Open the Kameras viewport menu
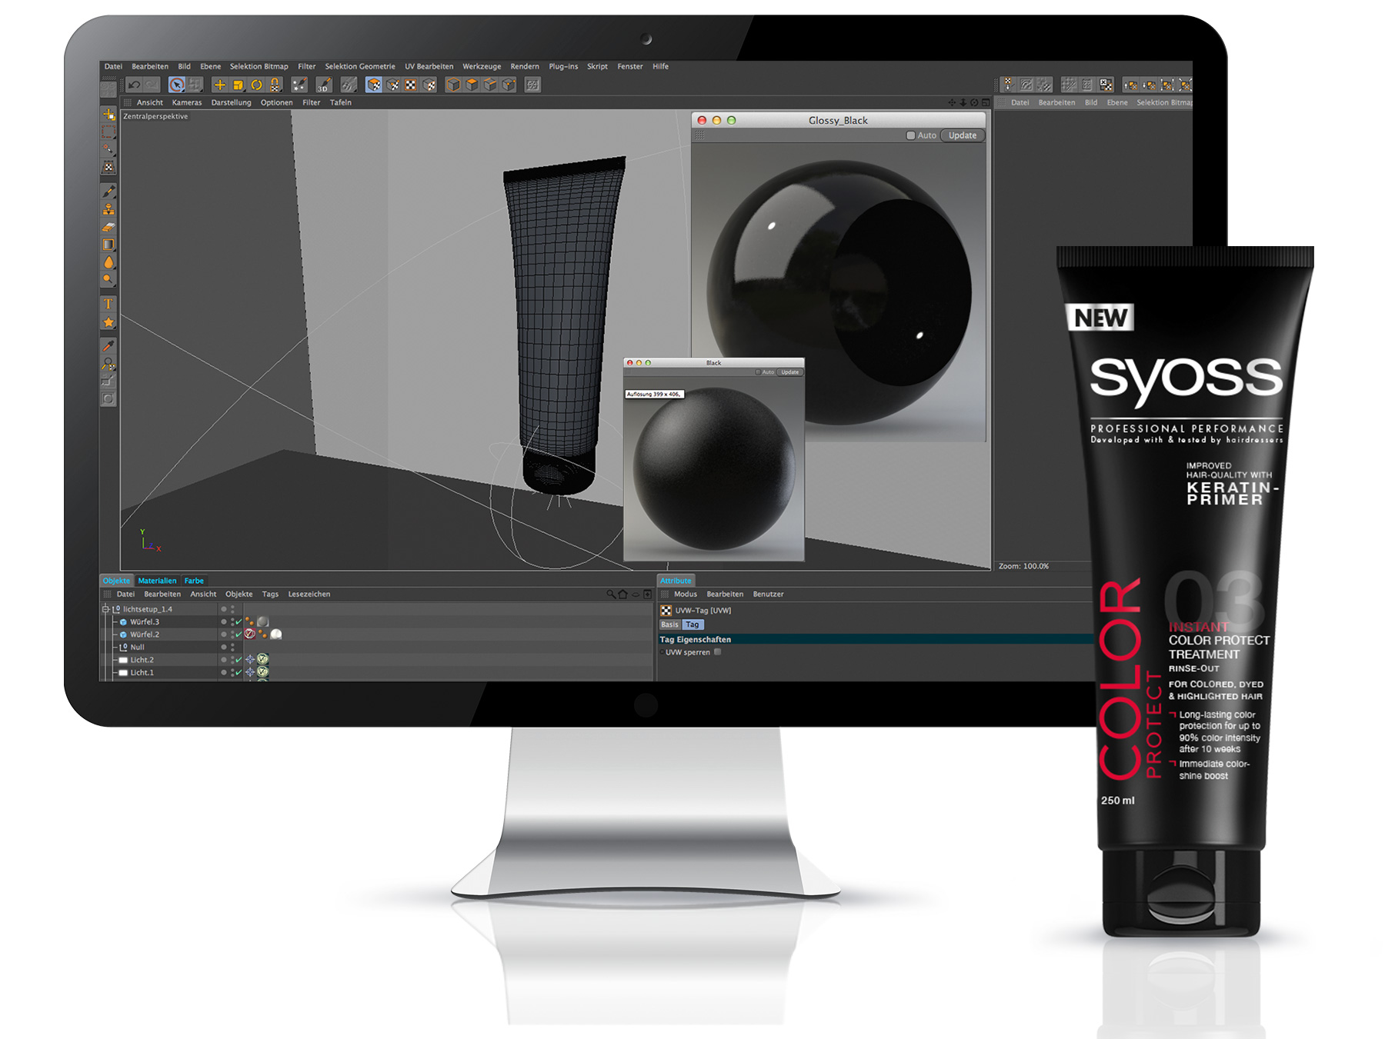 tap(186, 102)
